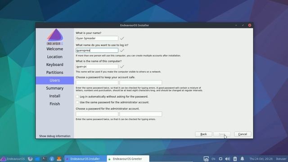Image resolution: width=288 pixels, height=162 pixels.
Task: Open the Partitions step in sidebar
Action: (55, 72)
